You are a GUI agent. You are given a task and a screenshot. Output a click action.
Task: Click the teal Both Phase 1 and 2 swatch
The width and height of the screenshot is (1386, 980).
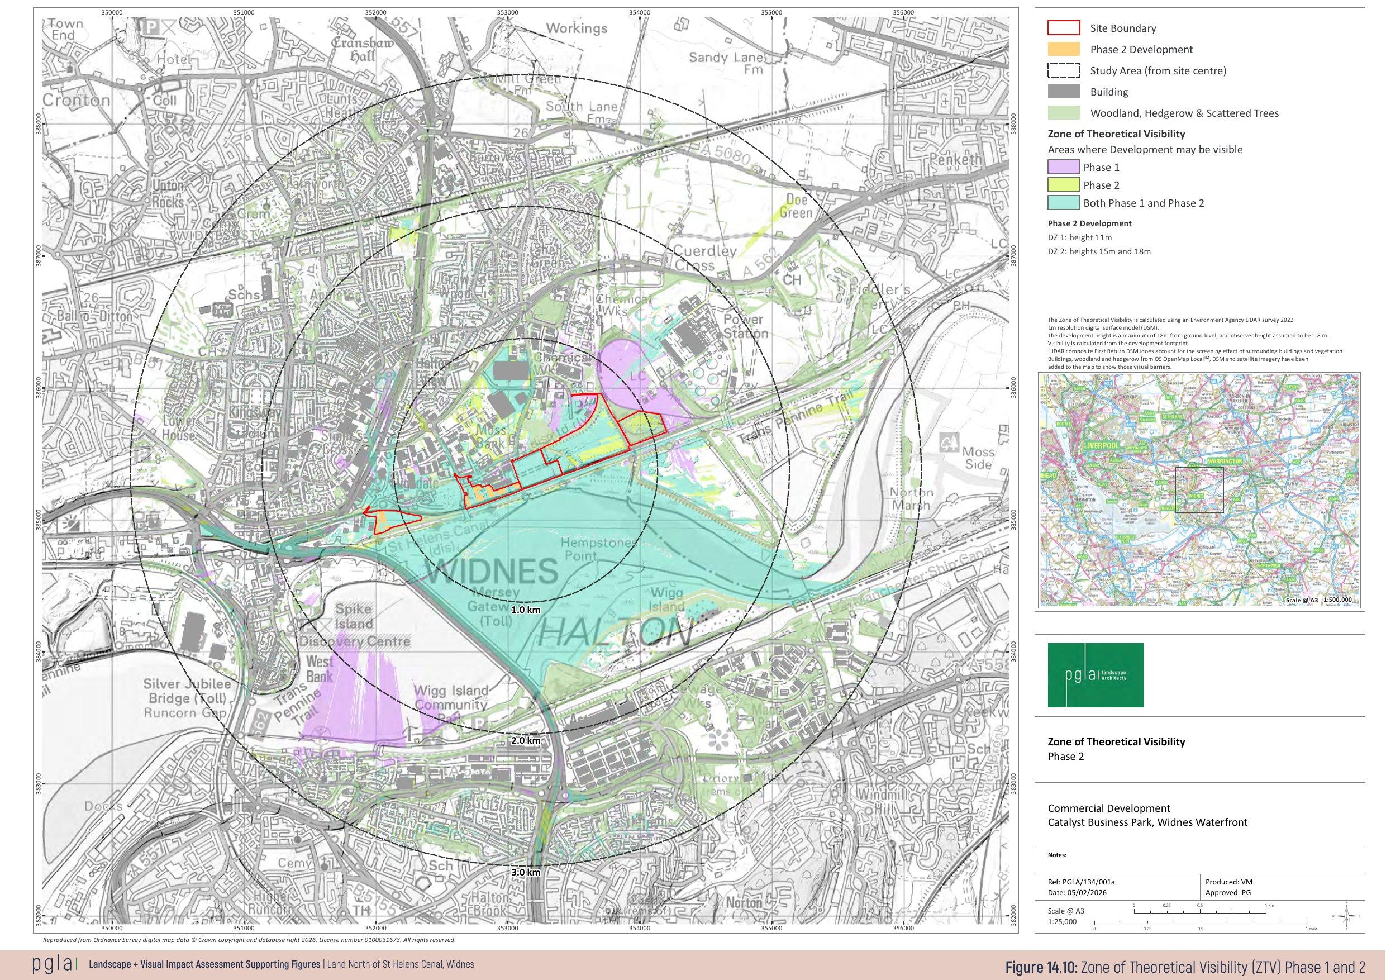[x=1063, y=203]
